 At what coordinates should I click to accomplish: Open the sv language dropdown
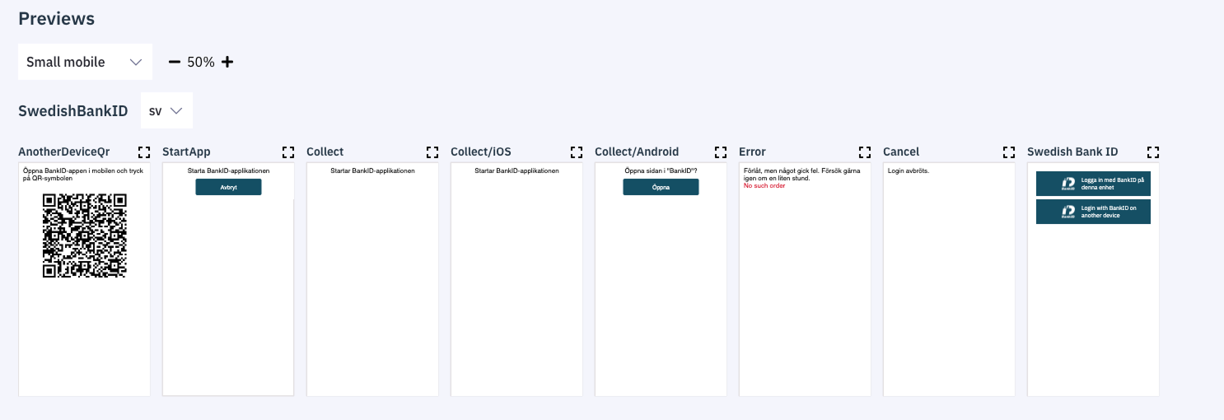coord(166,111)
